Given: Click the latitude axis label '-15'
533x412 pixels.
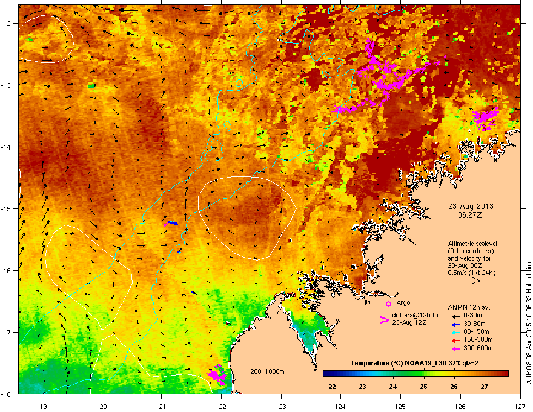Looking at the screenshot, I should 6,208.
